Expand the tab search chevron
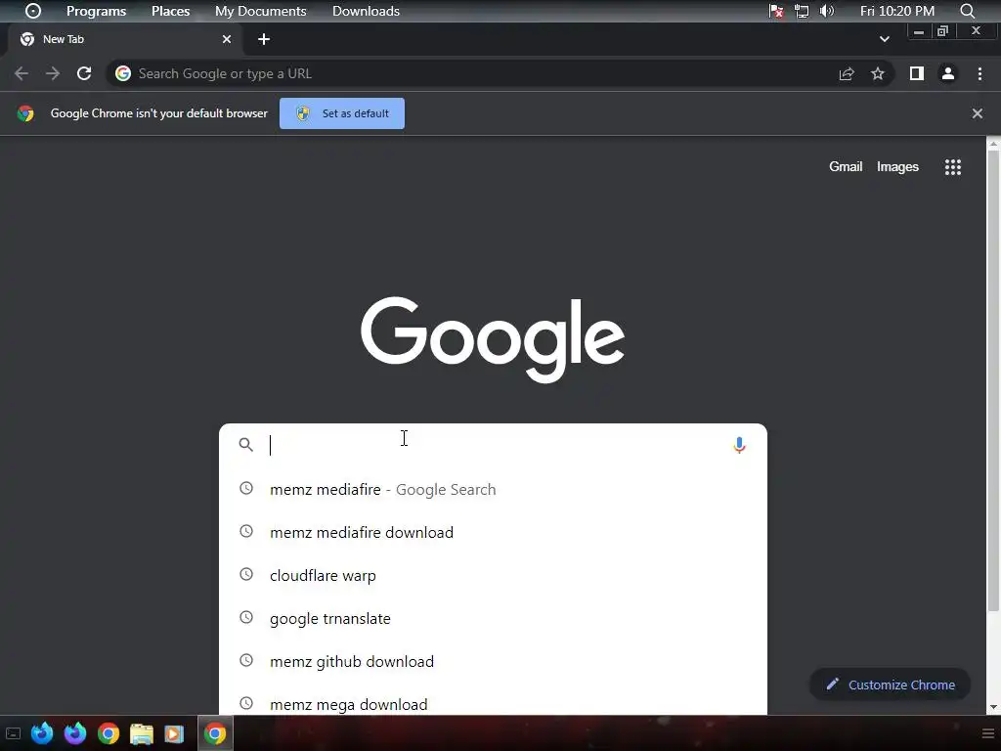The image size is (1001, 751). tap(884, 39)
